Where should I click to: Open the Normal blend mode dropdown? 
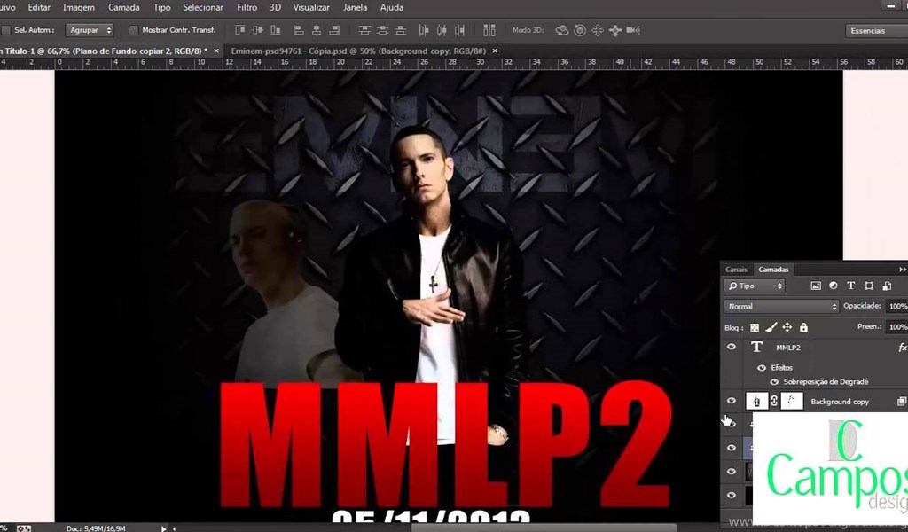pos(781,306)
